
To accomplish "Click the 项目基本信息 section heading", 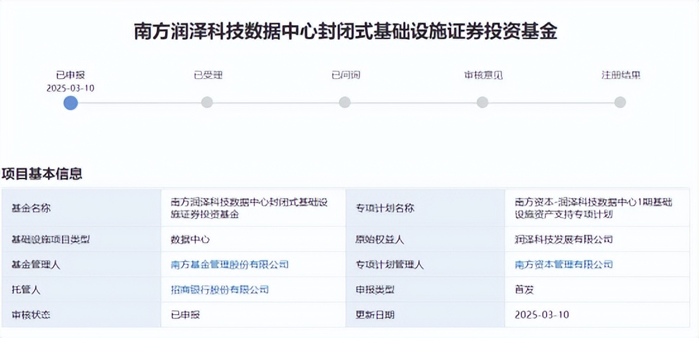I will click(x=42, y=174).
